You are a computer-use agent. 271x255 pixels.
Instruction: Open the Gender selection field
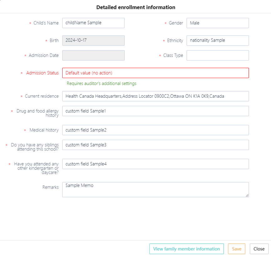[x=217, y=23]
